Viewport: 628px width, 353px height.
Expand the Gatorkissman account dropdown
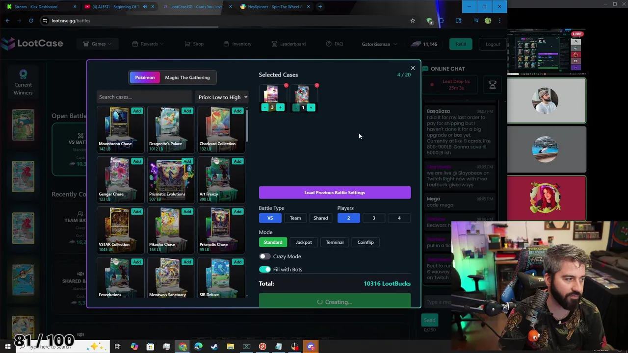(x=379, y=44)
